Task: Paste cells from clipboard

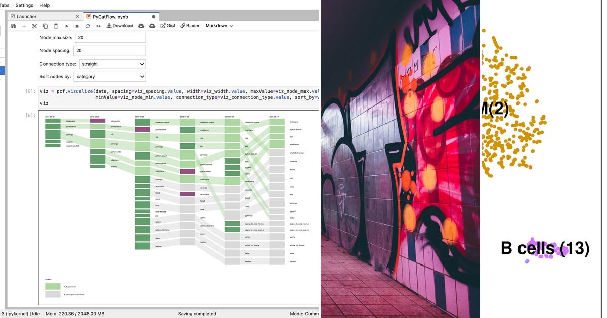Action: click(x=56, y=26)
